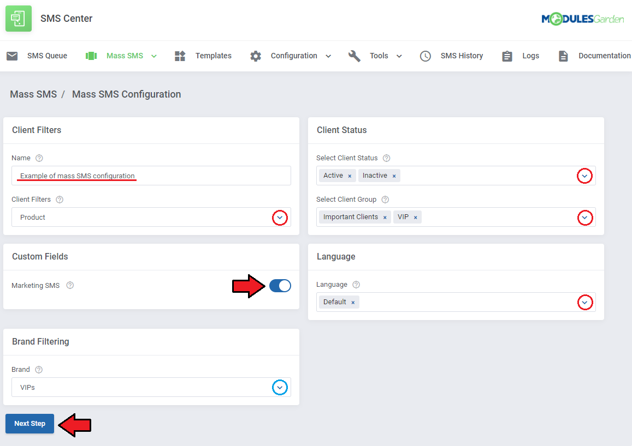632x446 pixels.
Task: Open the Documentation menu item
Action: click(605, 56)
